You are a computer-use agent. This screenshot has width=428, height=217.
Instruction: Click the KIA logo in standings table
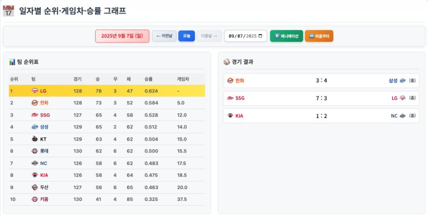35,175
